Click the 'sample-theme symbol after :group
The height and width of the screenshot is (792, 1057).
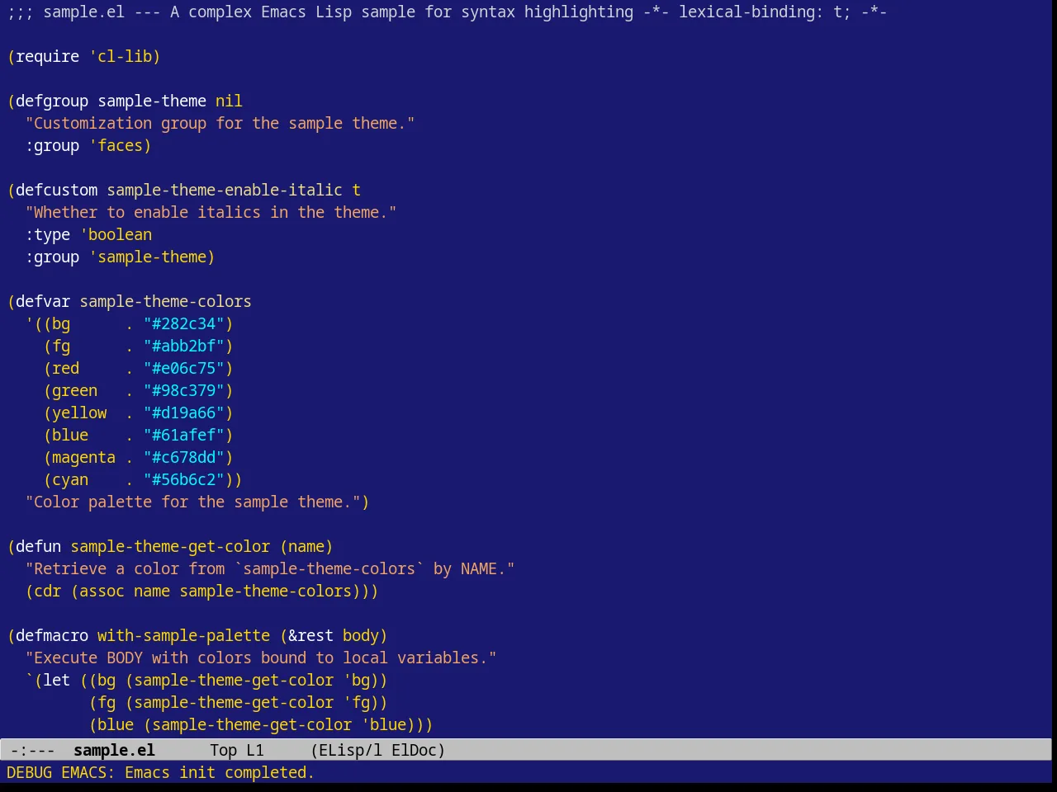click(x=148, y=257)
